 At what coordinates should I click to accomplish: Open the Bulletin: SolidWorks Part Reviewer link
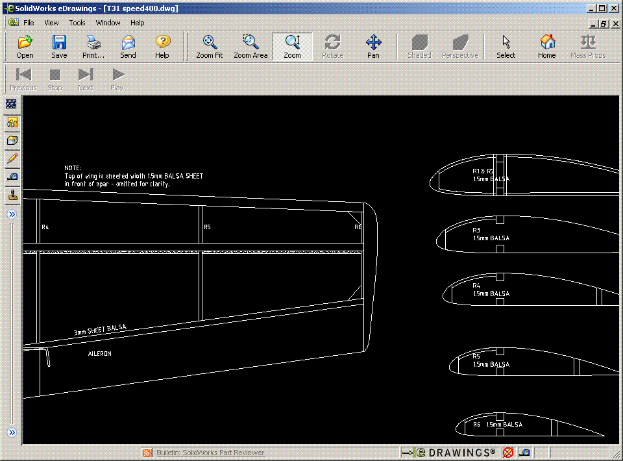(210, 453)
